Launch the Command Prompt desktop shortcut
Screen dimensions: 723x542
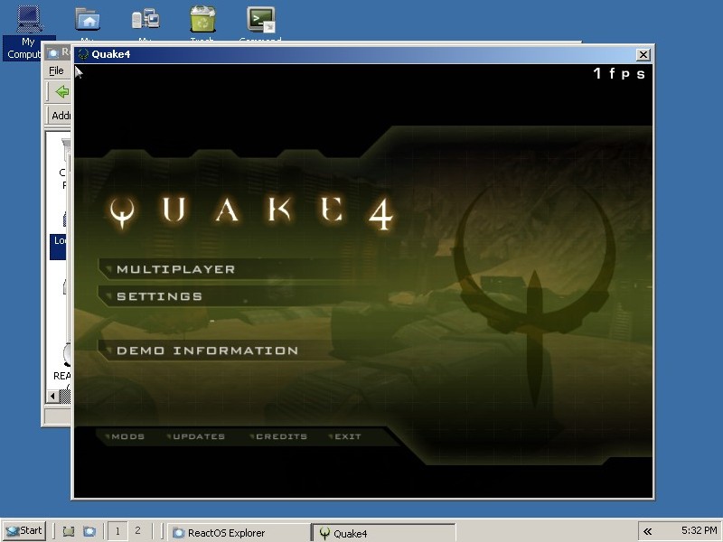(260, 21)
